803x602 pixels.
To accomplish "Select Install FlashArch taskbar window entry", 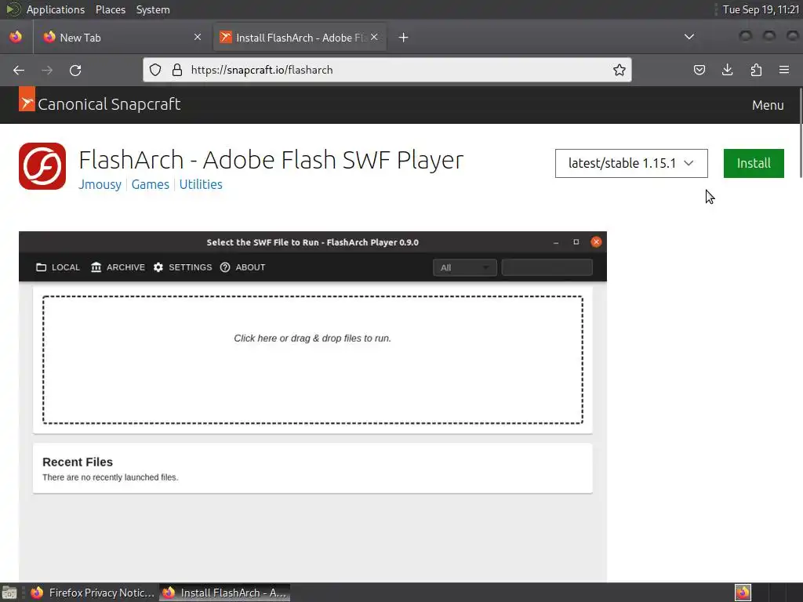I will pyautogui.click(x=225, y=593).
